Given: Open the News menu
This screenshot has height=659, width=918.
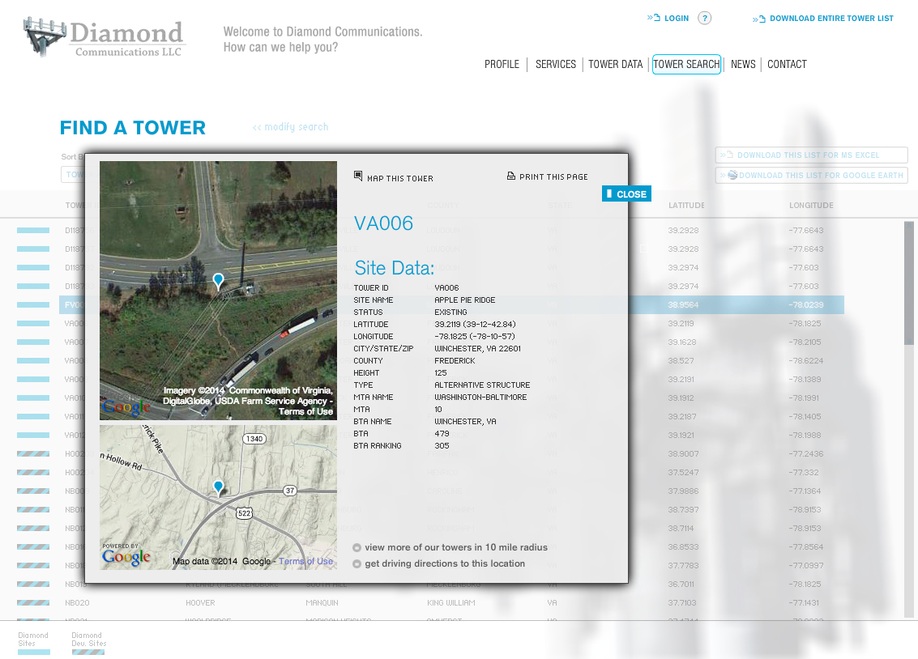Looking at the screenshot, I should point(743,64).
